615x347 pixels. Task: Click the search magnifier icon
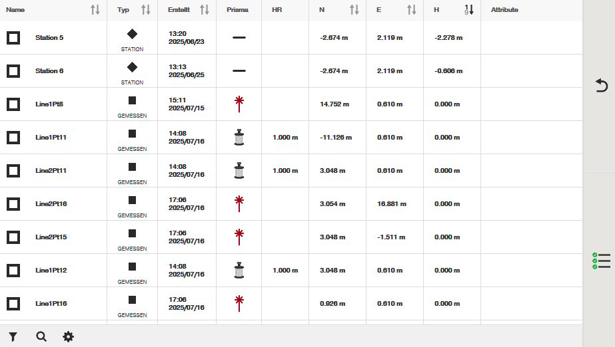tap(41, 337)
